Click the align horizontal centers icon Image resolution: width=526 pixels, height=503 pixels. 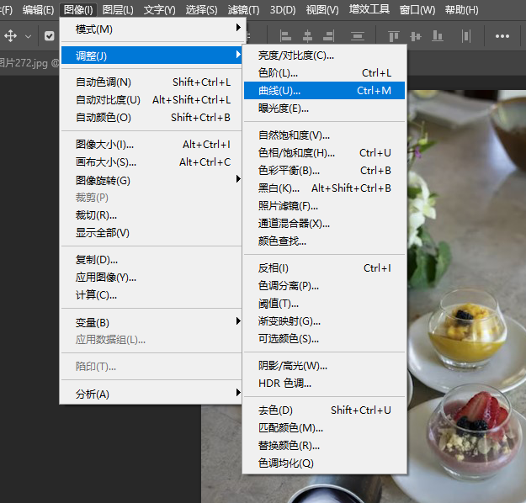[x=307, y=36]
